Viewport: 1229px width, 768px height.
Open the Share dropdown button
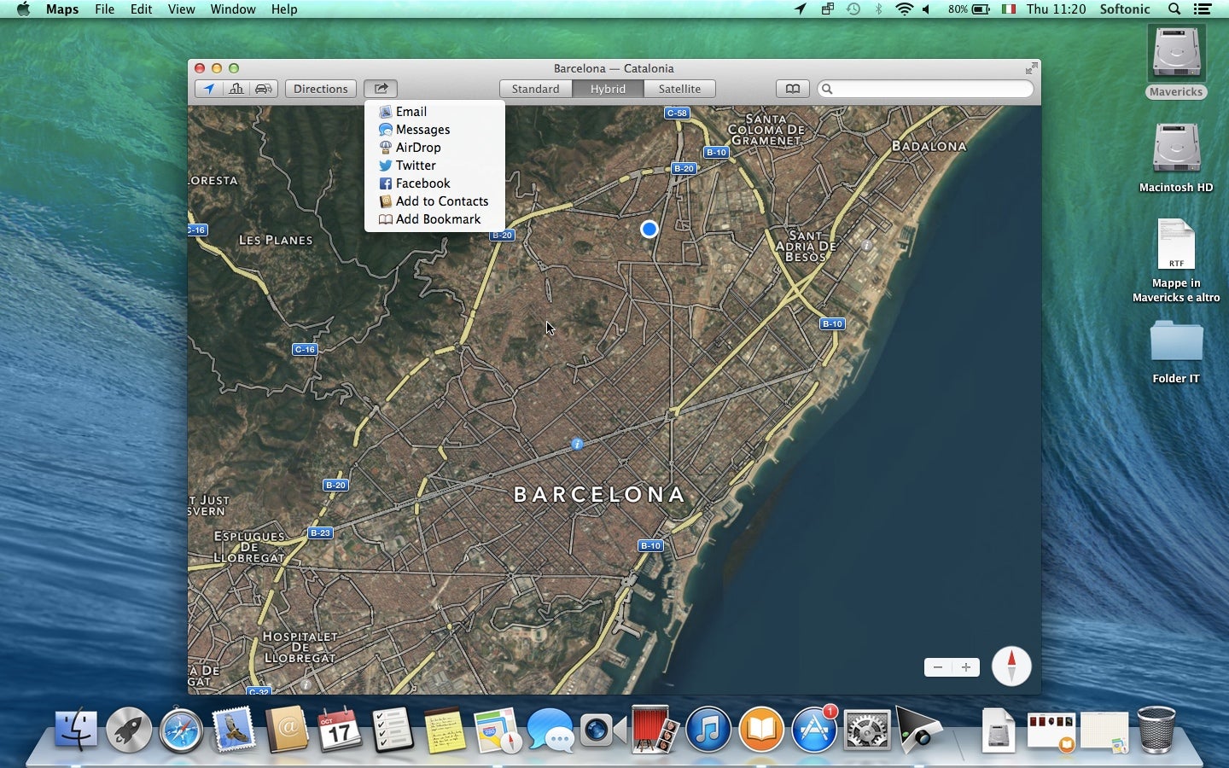point(381,89)
